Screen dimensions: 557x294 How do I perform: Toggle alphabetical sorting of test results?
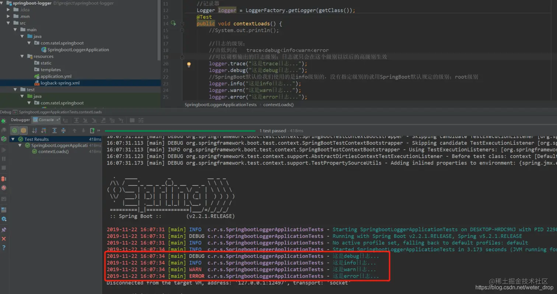tap(34, 131)
